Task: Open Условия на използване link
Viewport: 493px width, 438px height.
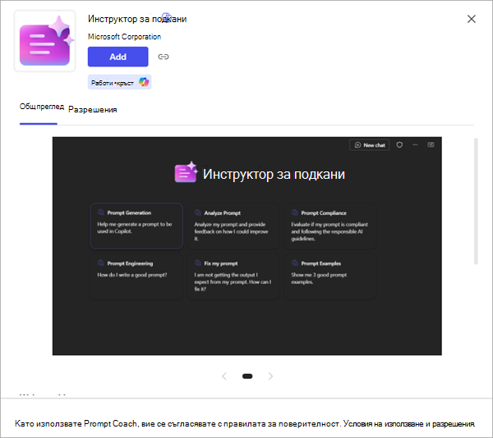Action: 383,424
